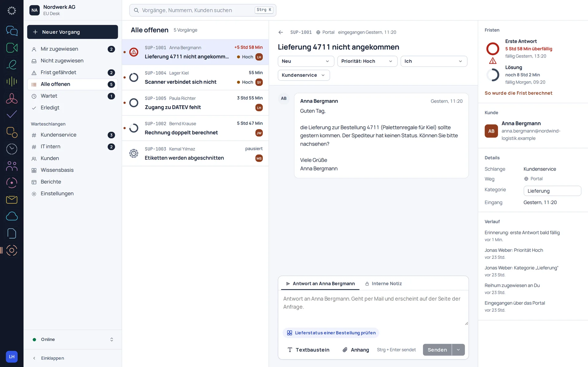Click the back arrow next to SUP-1001
The height and width of the screenshot is (367, 588).
tap(281, 32)
